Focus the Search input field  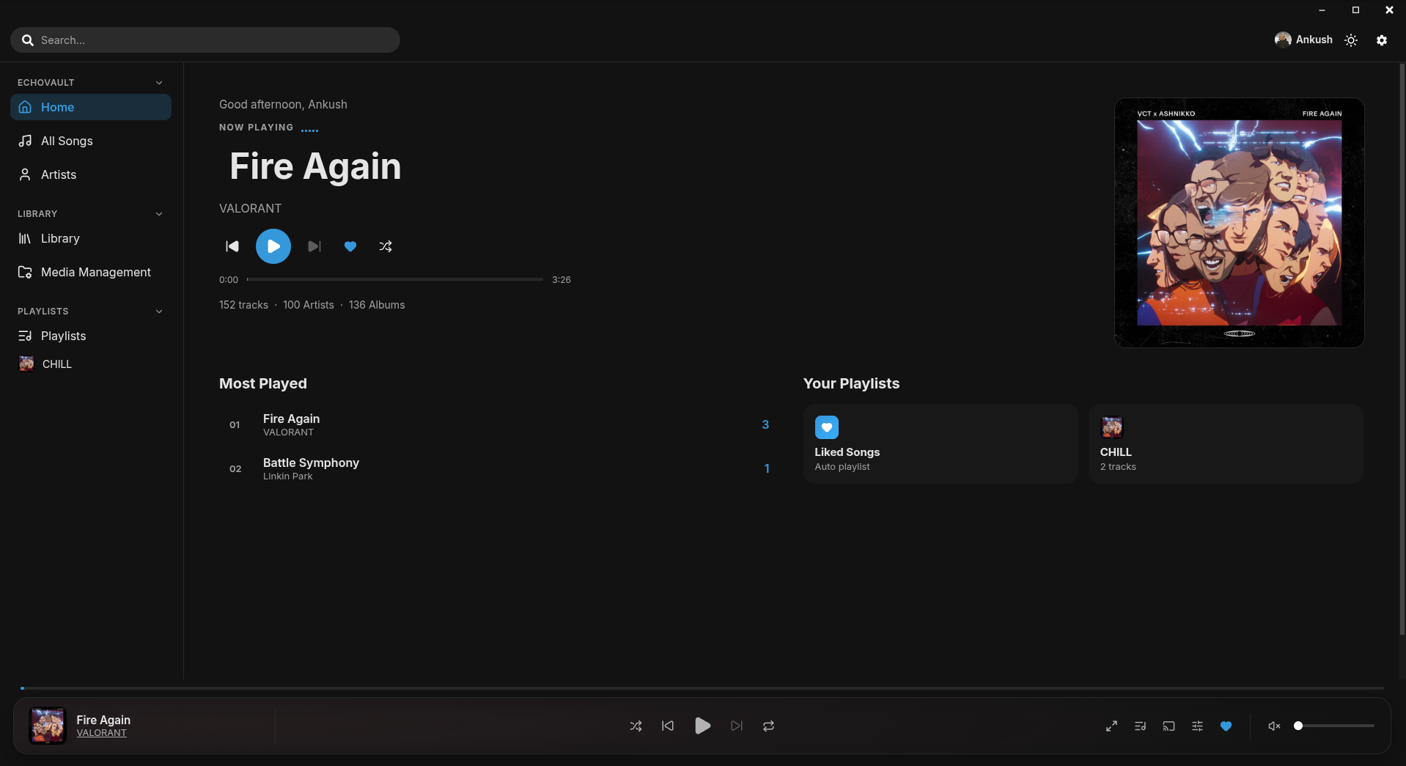click(205, 40)
